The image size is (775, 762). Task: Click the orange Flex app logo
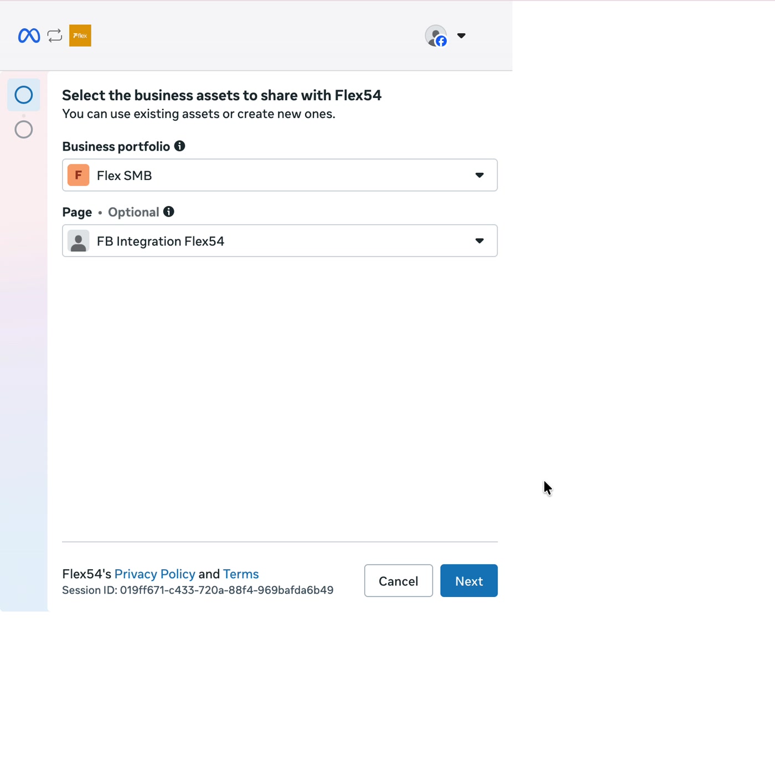tap(80, 36)
